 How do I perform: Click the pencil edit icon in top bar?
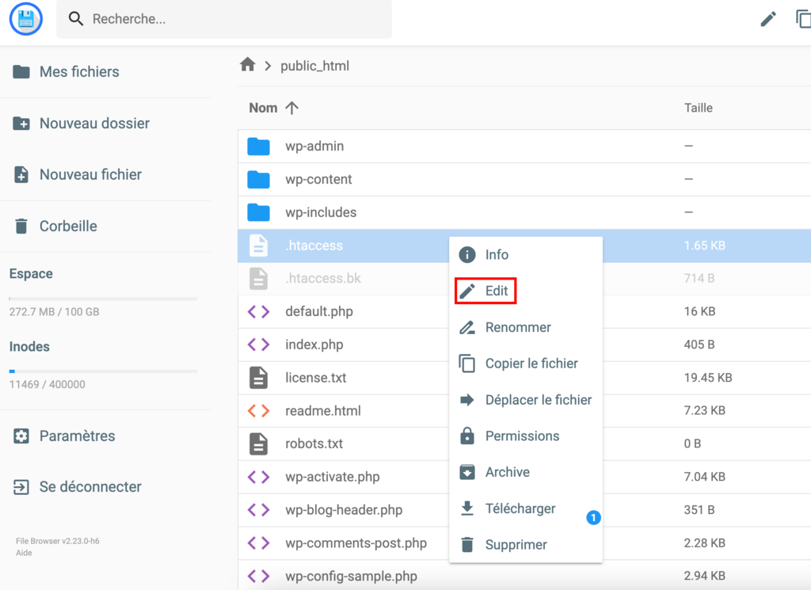coord(767,18)
